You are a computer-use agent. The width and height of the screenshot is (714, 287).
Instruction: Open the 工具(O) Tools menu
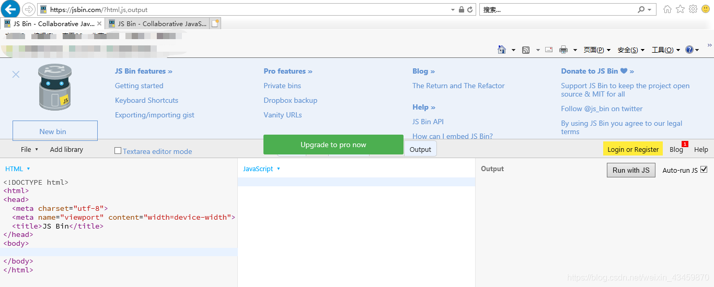(666, 50)
